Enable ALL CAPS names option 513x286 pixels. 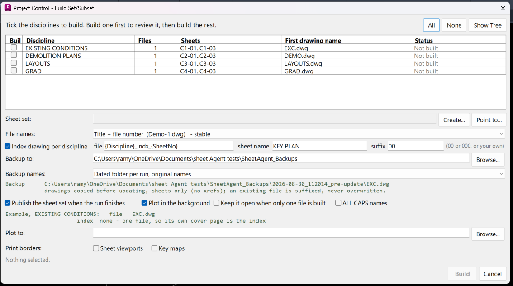pos(338,203)
